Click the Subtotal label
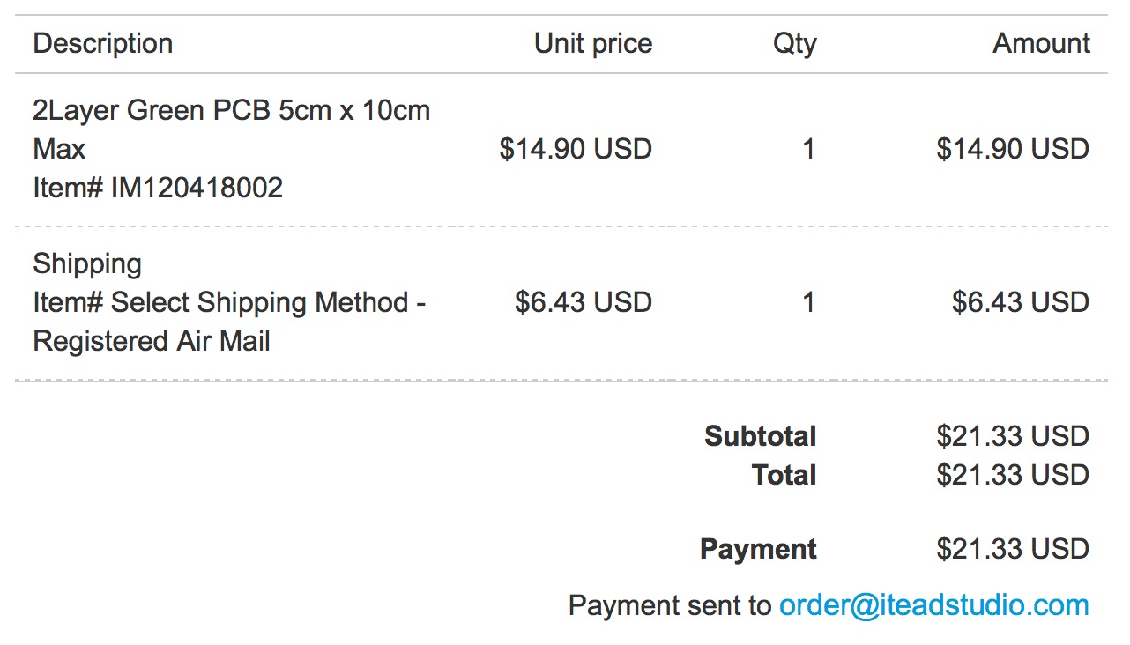This screenshot has width=1130, height=645. tap(761, 436)
